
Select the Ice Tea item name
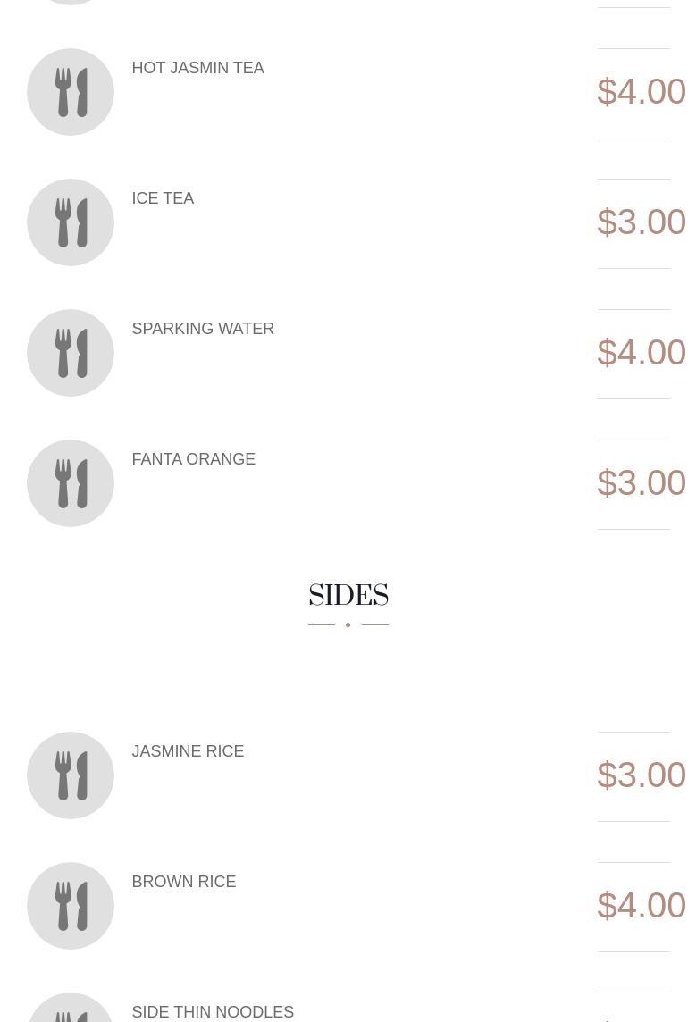point(163,198)
